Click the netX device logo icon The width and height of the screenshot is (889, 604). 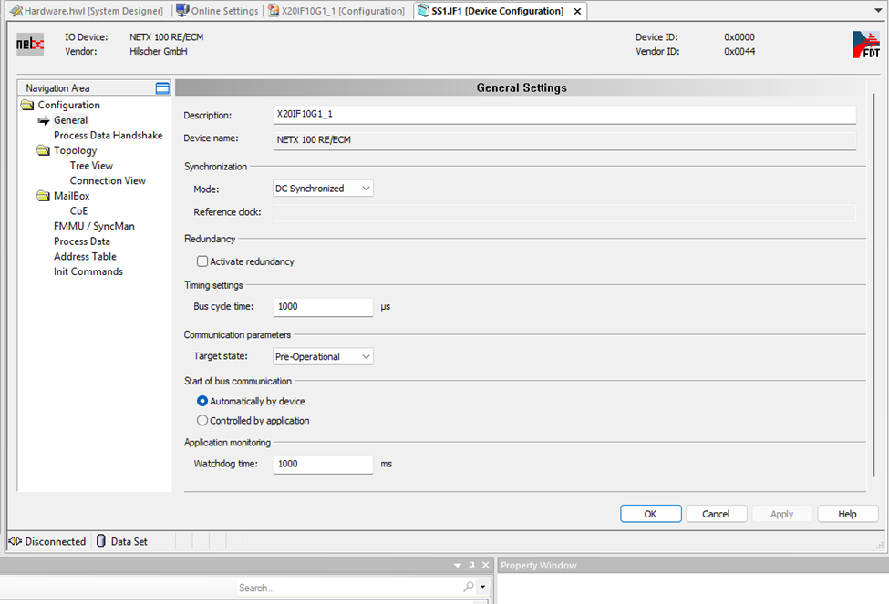tap(29, 45)
